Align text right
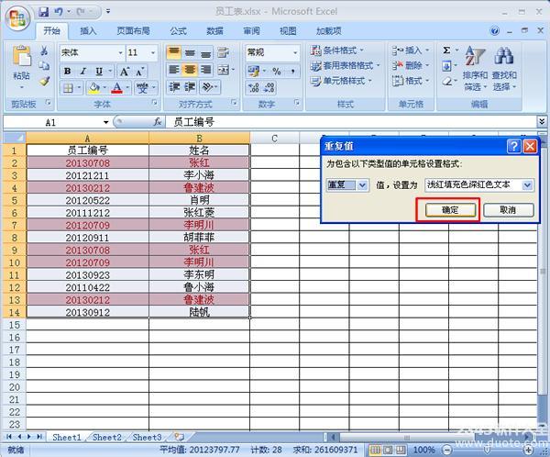Image resolution: width=550 pixels, height=457 pixels. click(x=206, y=70)
